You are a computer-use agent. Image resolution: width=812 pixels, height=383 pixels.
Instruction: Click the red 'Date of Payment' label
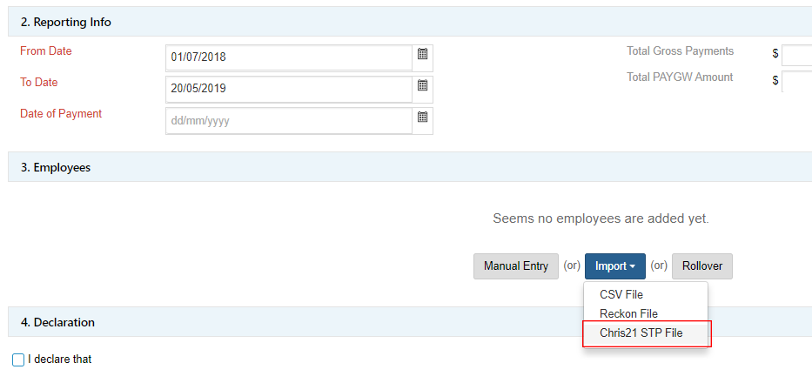click(x=61, y=114)
